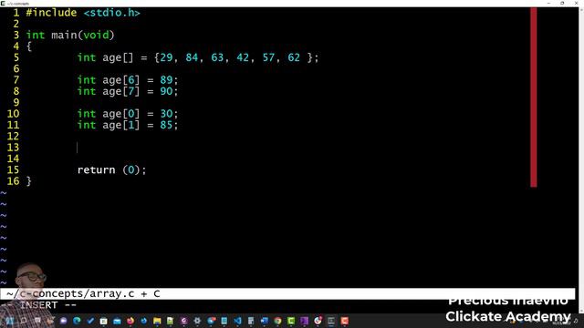This screenshot has width=584, height=328.
Task: Click the text cursor on line 13
Action: [x=77, y=148]
